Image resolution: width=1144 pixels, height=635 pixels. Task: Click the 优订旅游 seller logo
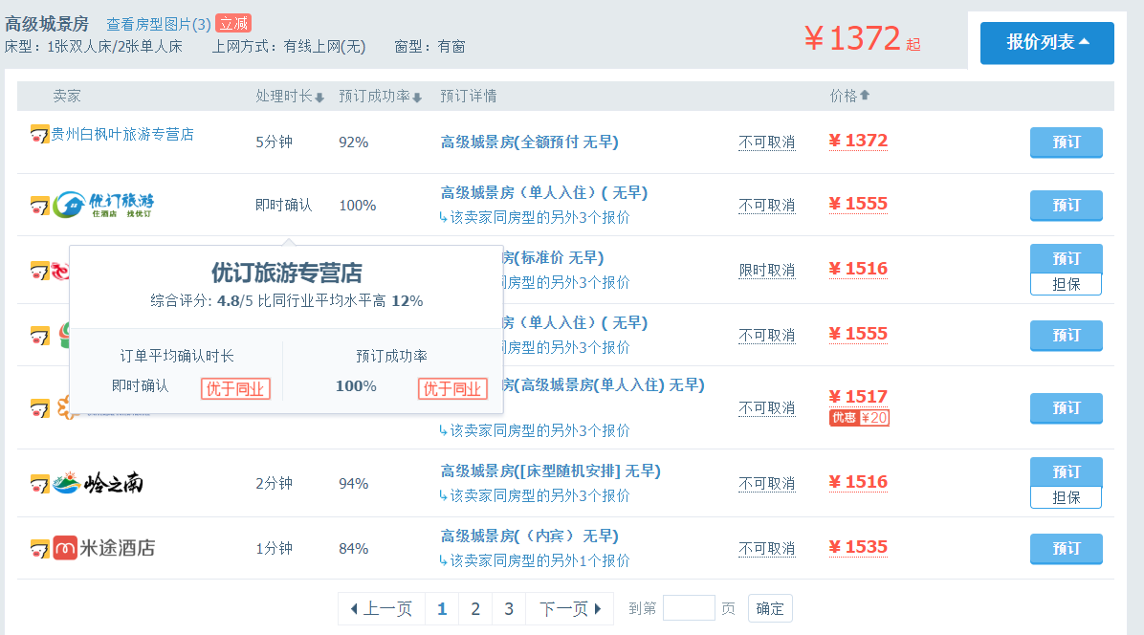point(103,205)
